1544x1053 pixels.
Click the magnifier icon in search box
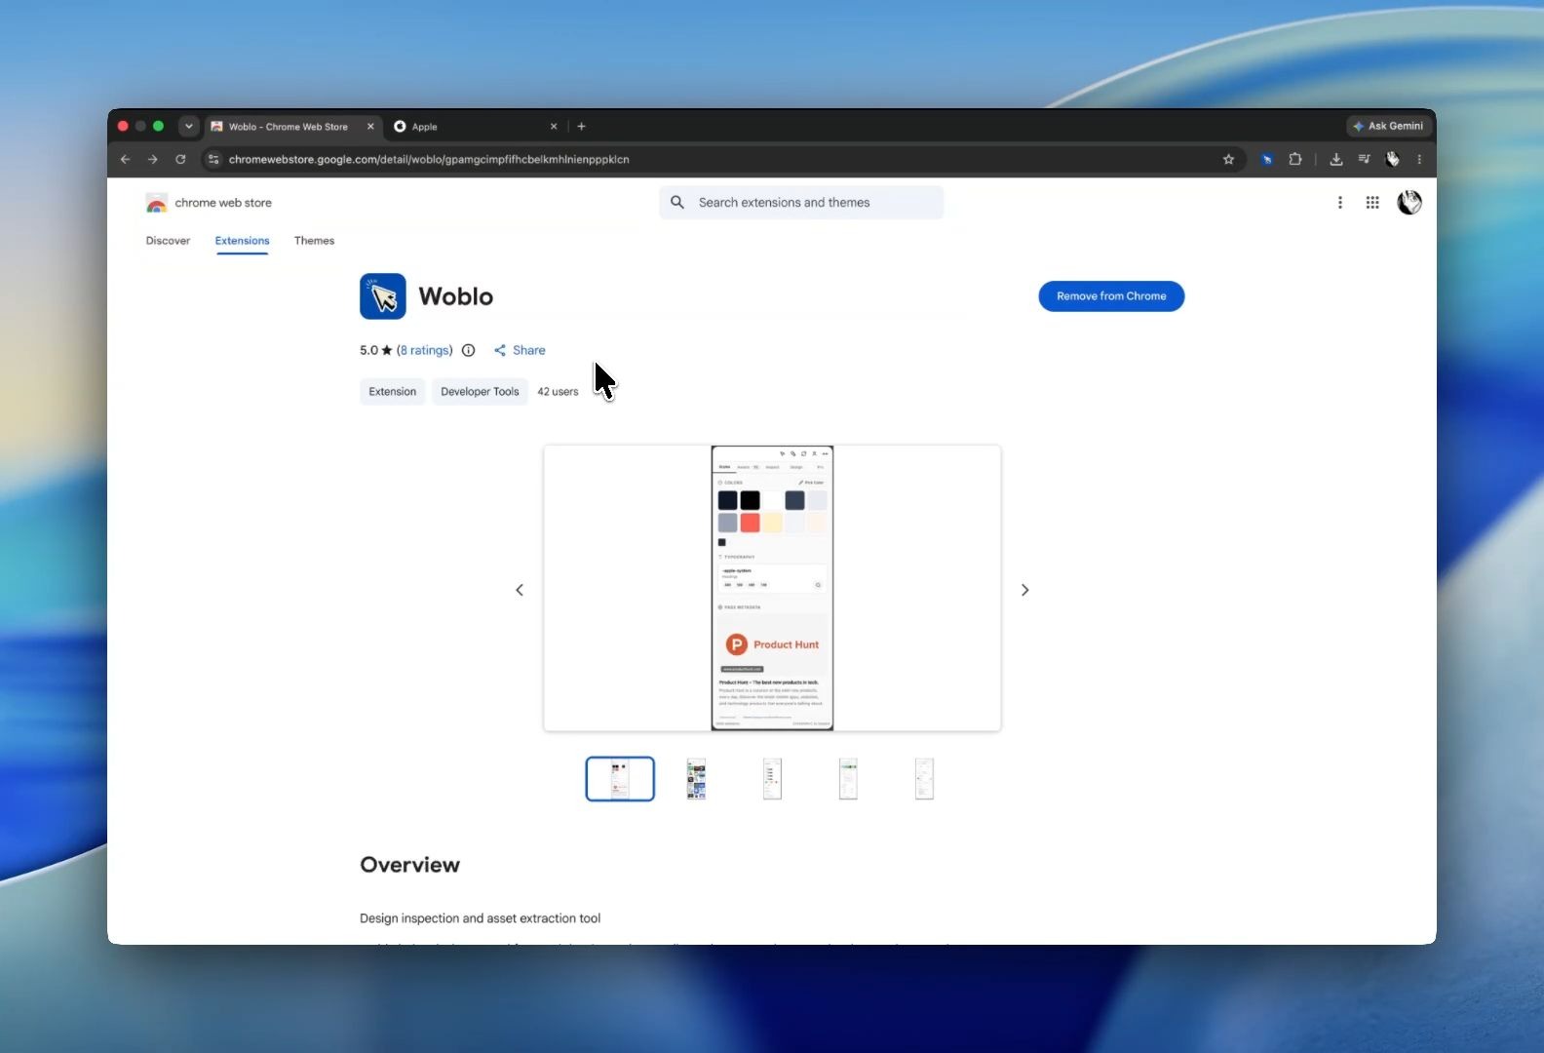[x=677, y=203]
